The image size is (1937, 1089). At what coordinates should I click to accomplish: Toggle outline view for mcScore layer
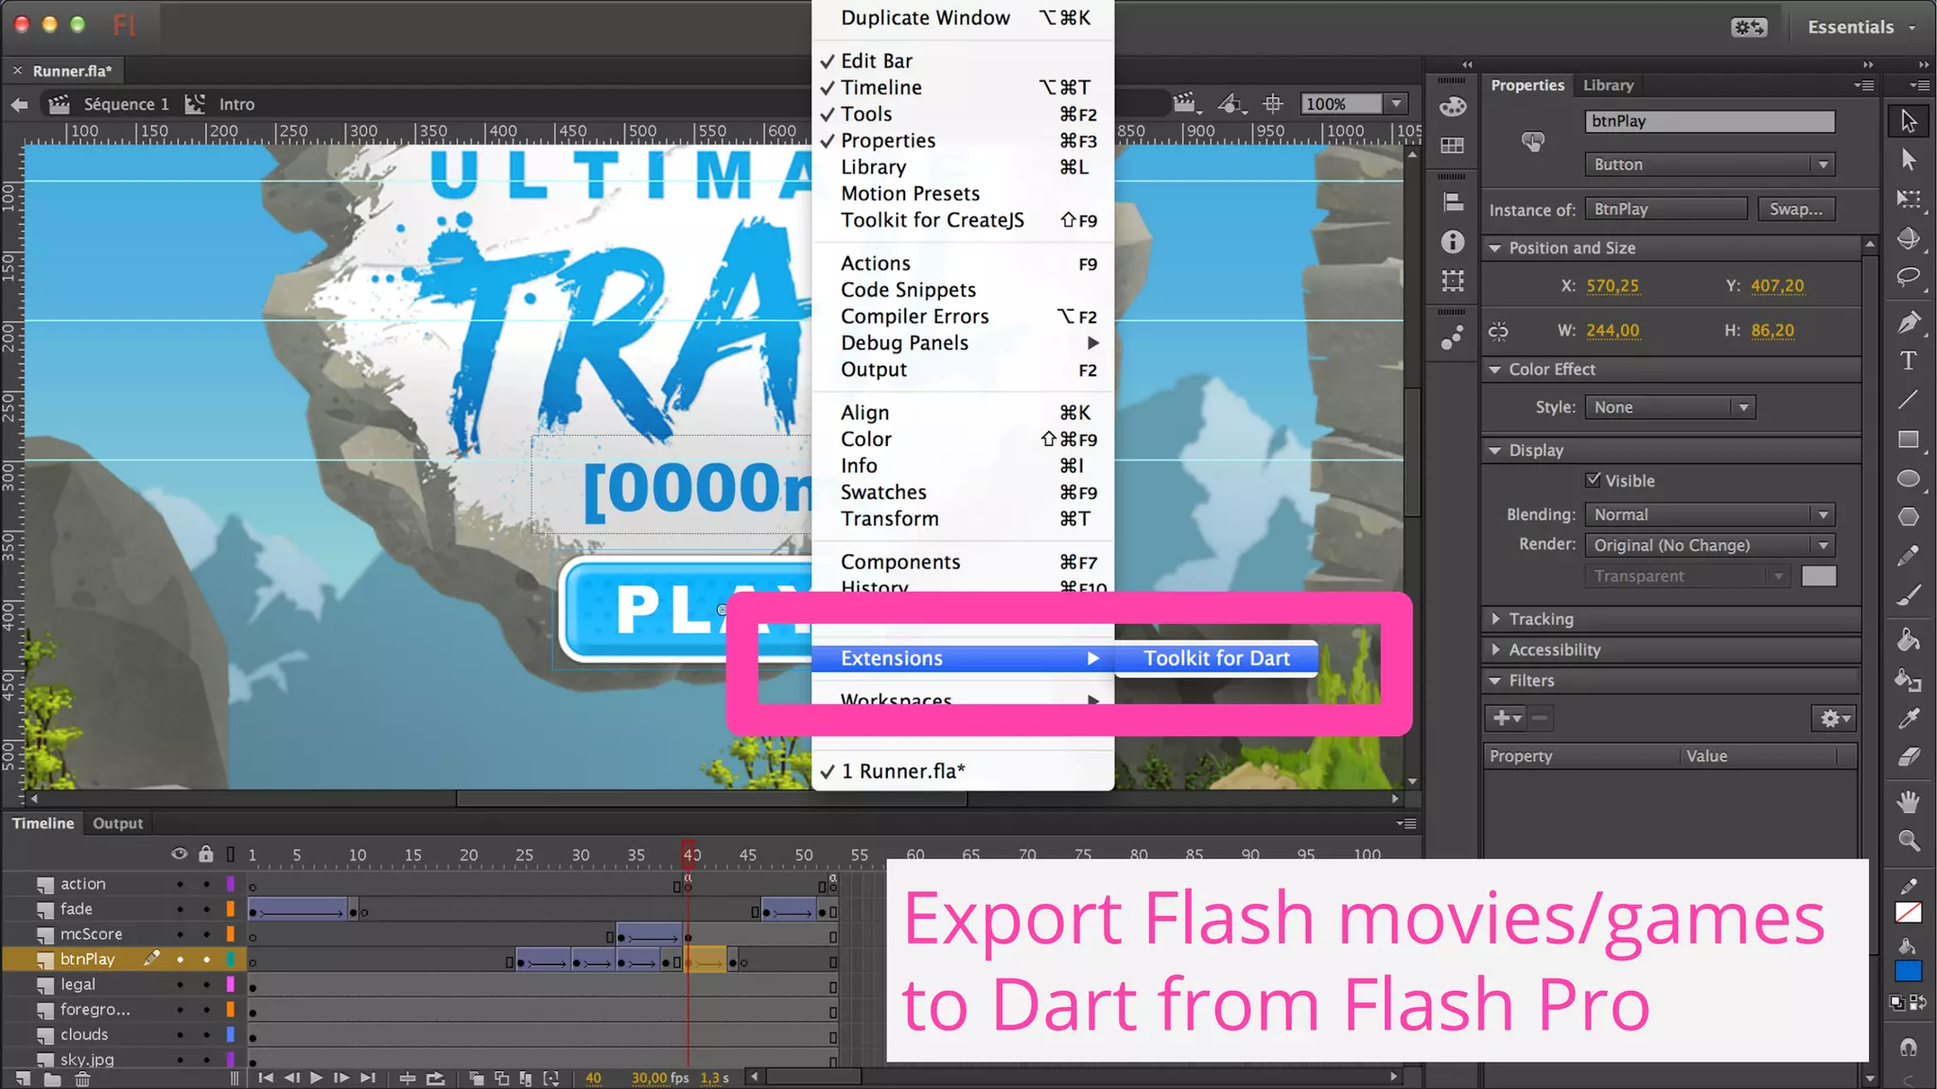[x=230, y=934]
